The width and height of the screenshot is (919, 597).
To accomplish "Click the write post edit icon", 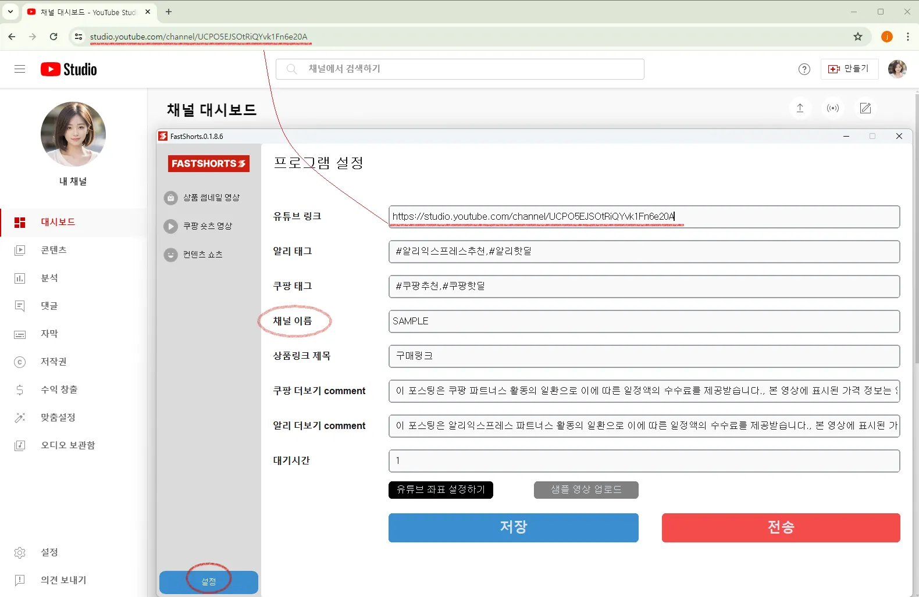I will (x=865, y=108).
